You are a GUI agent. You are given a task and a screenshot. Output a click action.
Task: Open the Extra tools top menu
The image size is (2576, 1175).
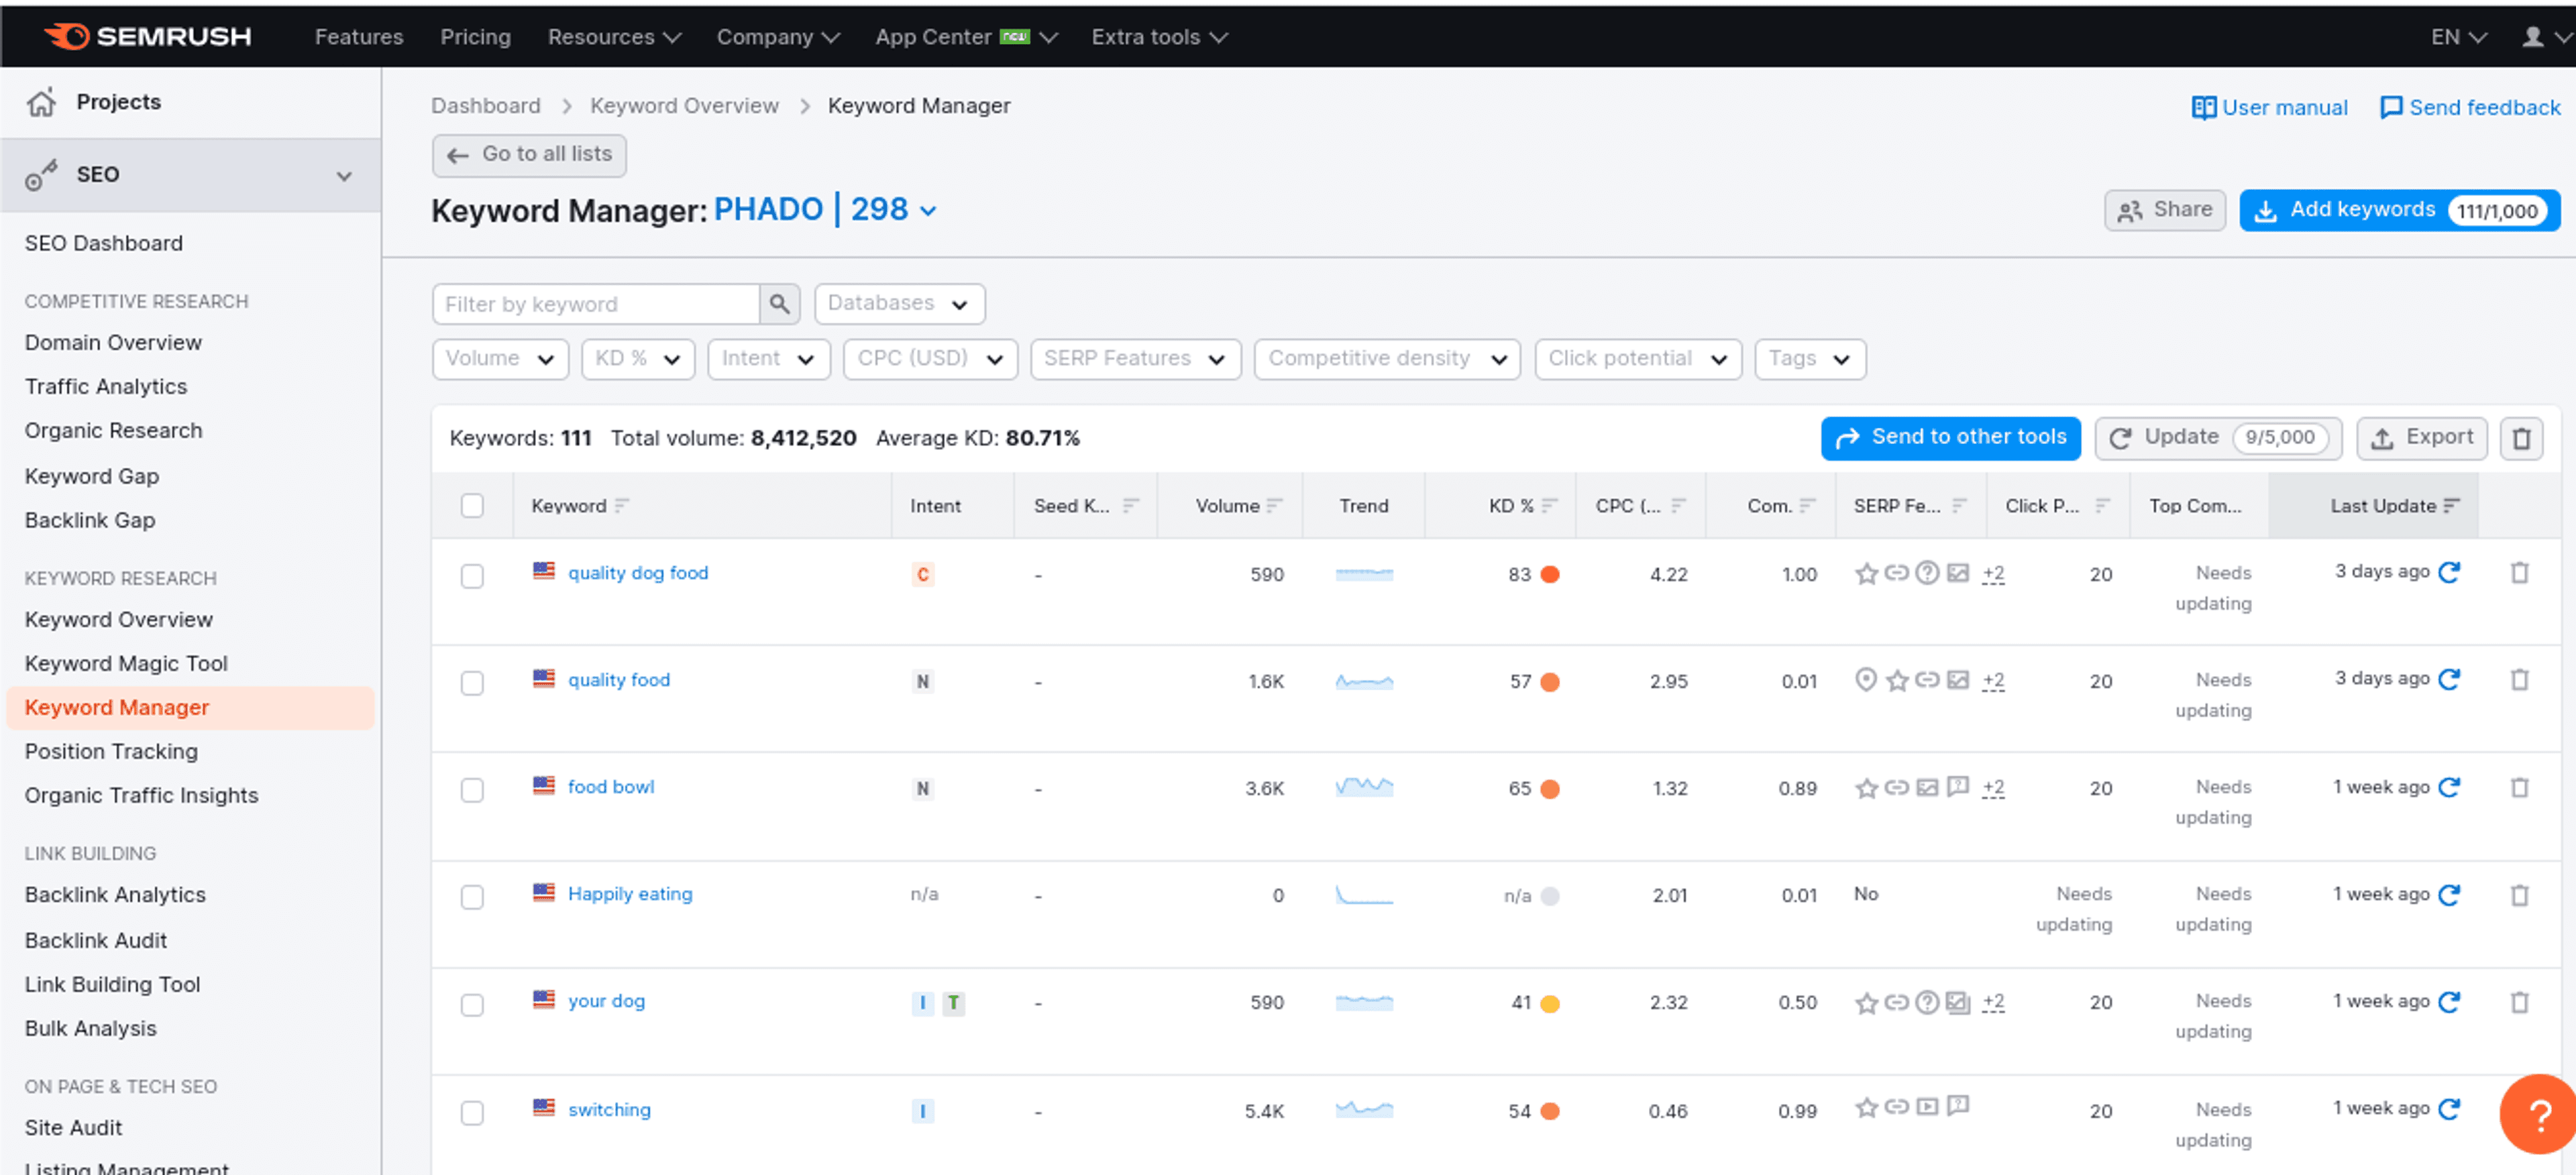[1159, 37]
